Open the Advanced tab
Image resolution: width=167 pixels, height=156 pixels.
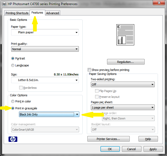[x=52, y=13]
